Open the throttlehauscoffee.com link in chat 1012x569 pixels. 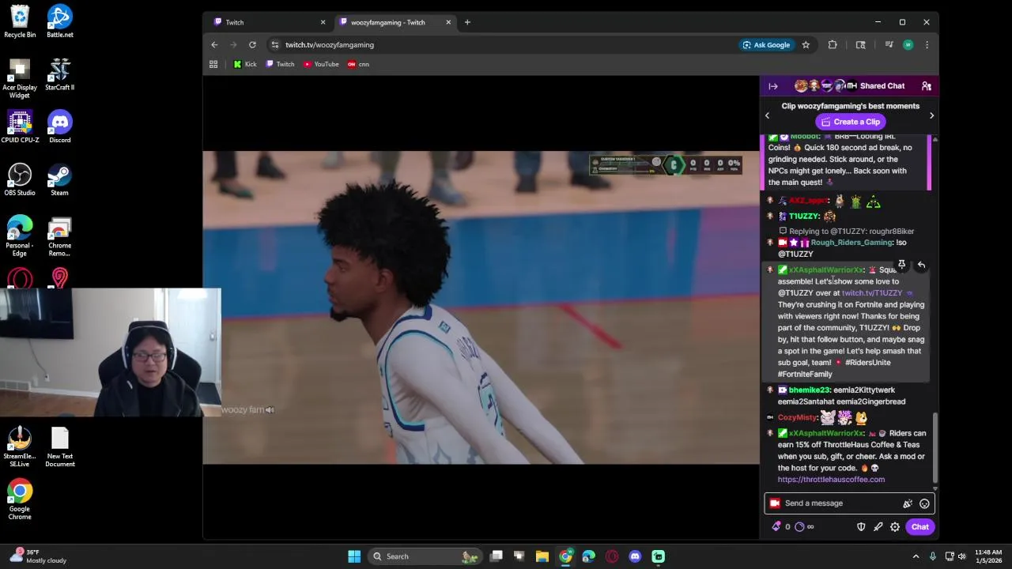(831, 480)
